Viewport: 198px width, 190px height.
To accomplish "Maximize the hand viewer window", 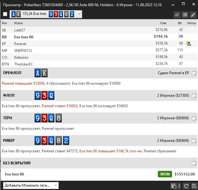I will (183, 4).
